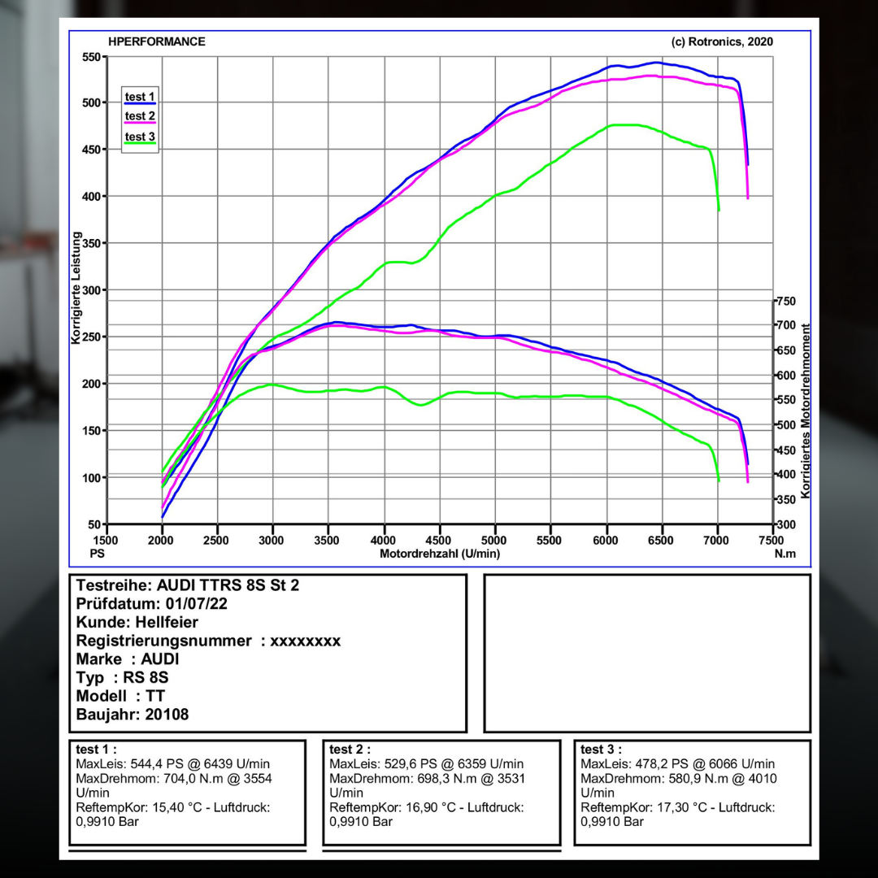
Task: Select the Korrigierte Leistung axis label
Action: pyautogui.click(x=76, y=288)
